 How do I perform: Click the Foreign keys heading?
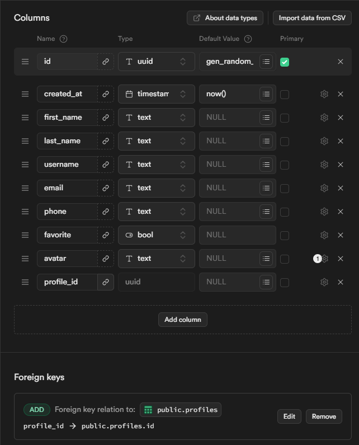pos(39,377)
